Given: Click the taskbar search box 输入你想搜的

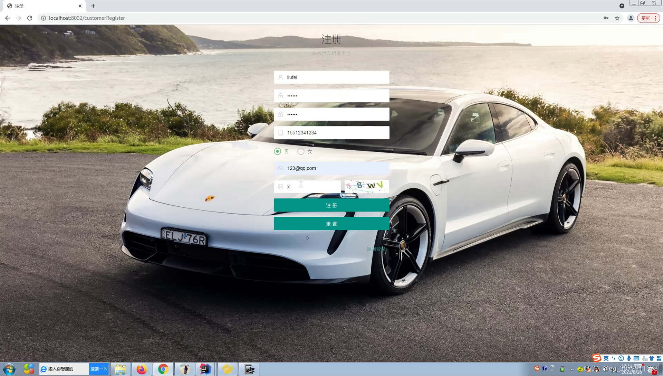Looking at the screenshot, I should 64,369.
